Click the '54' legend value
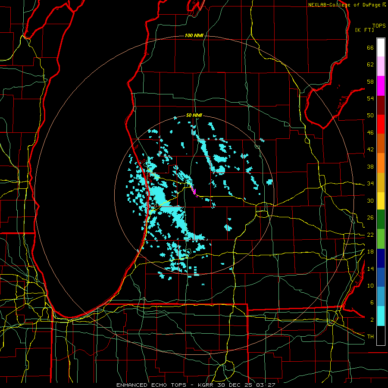This screenshot has height=388, width=388. tap(370, 98)
